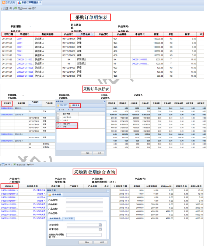Uncheck the 产品 statistics field checkbox
The image size is (207, 247).
[x=58, y=127]
